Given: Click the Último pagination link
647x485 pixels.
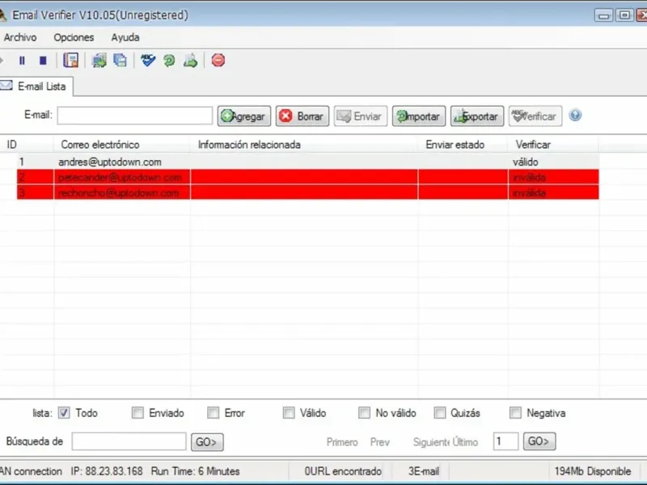Looking at the screenshot, I should (465, 442).
